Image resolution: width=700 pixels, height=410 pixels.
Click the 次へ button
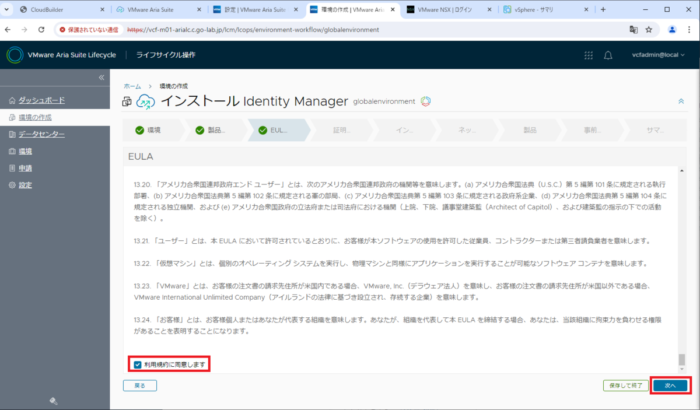coord(670,386)
